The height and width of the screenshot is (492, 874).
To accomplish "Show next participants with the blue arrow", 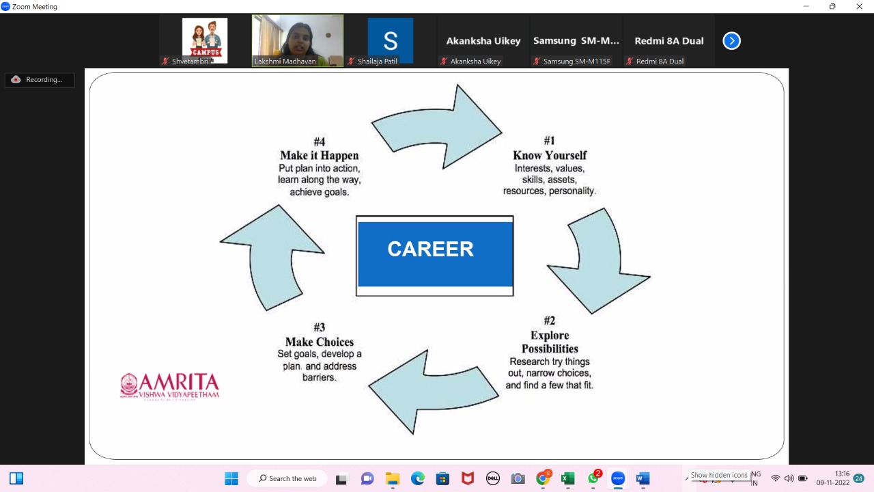I will coord(731,41).
